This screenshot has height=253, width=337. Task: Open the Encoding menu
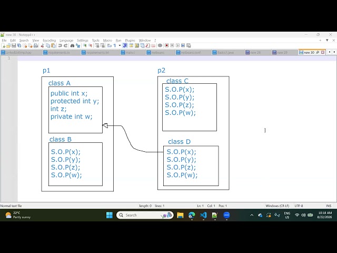[x=49, y=40]
